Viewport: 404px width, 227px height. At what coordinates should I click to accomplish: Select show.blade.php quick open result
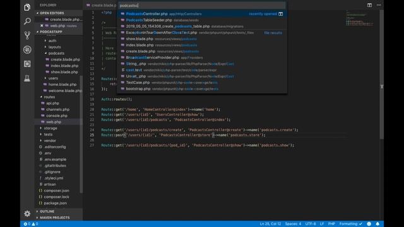[202, 39]
